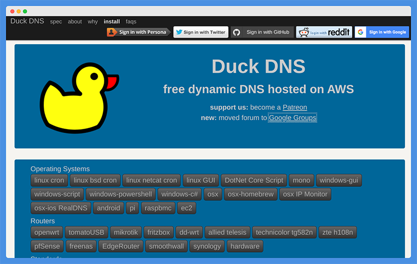Select the allied telesis option
Viewport: 417px width, 264px height.
click(227, 232)
